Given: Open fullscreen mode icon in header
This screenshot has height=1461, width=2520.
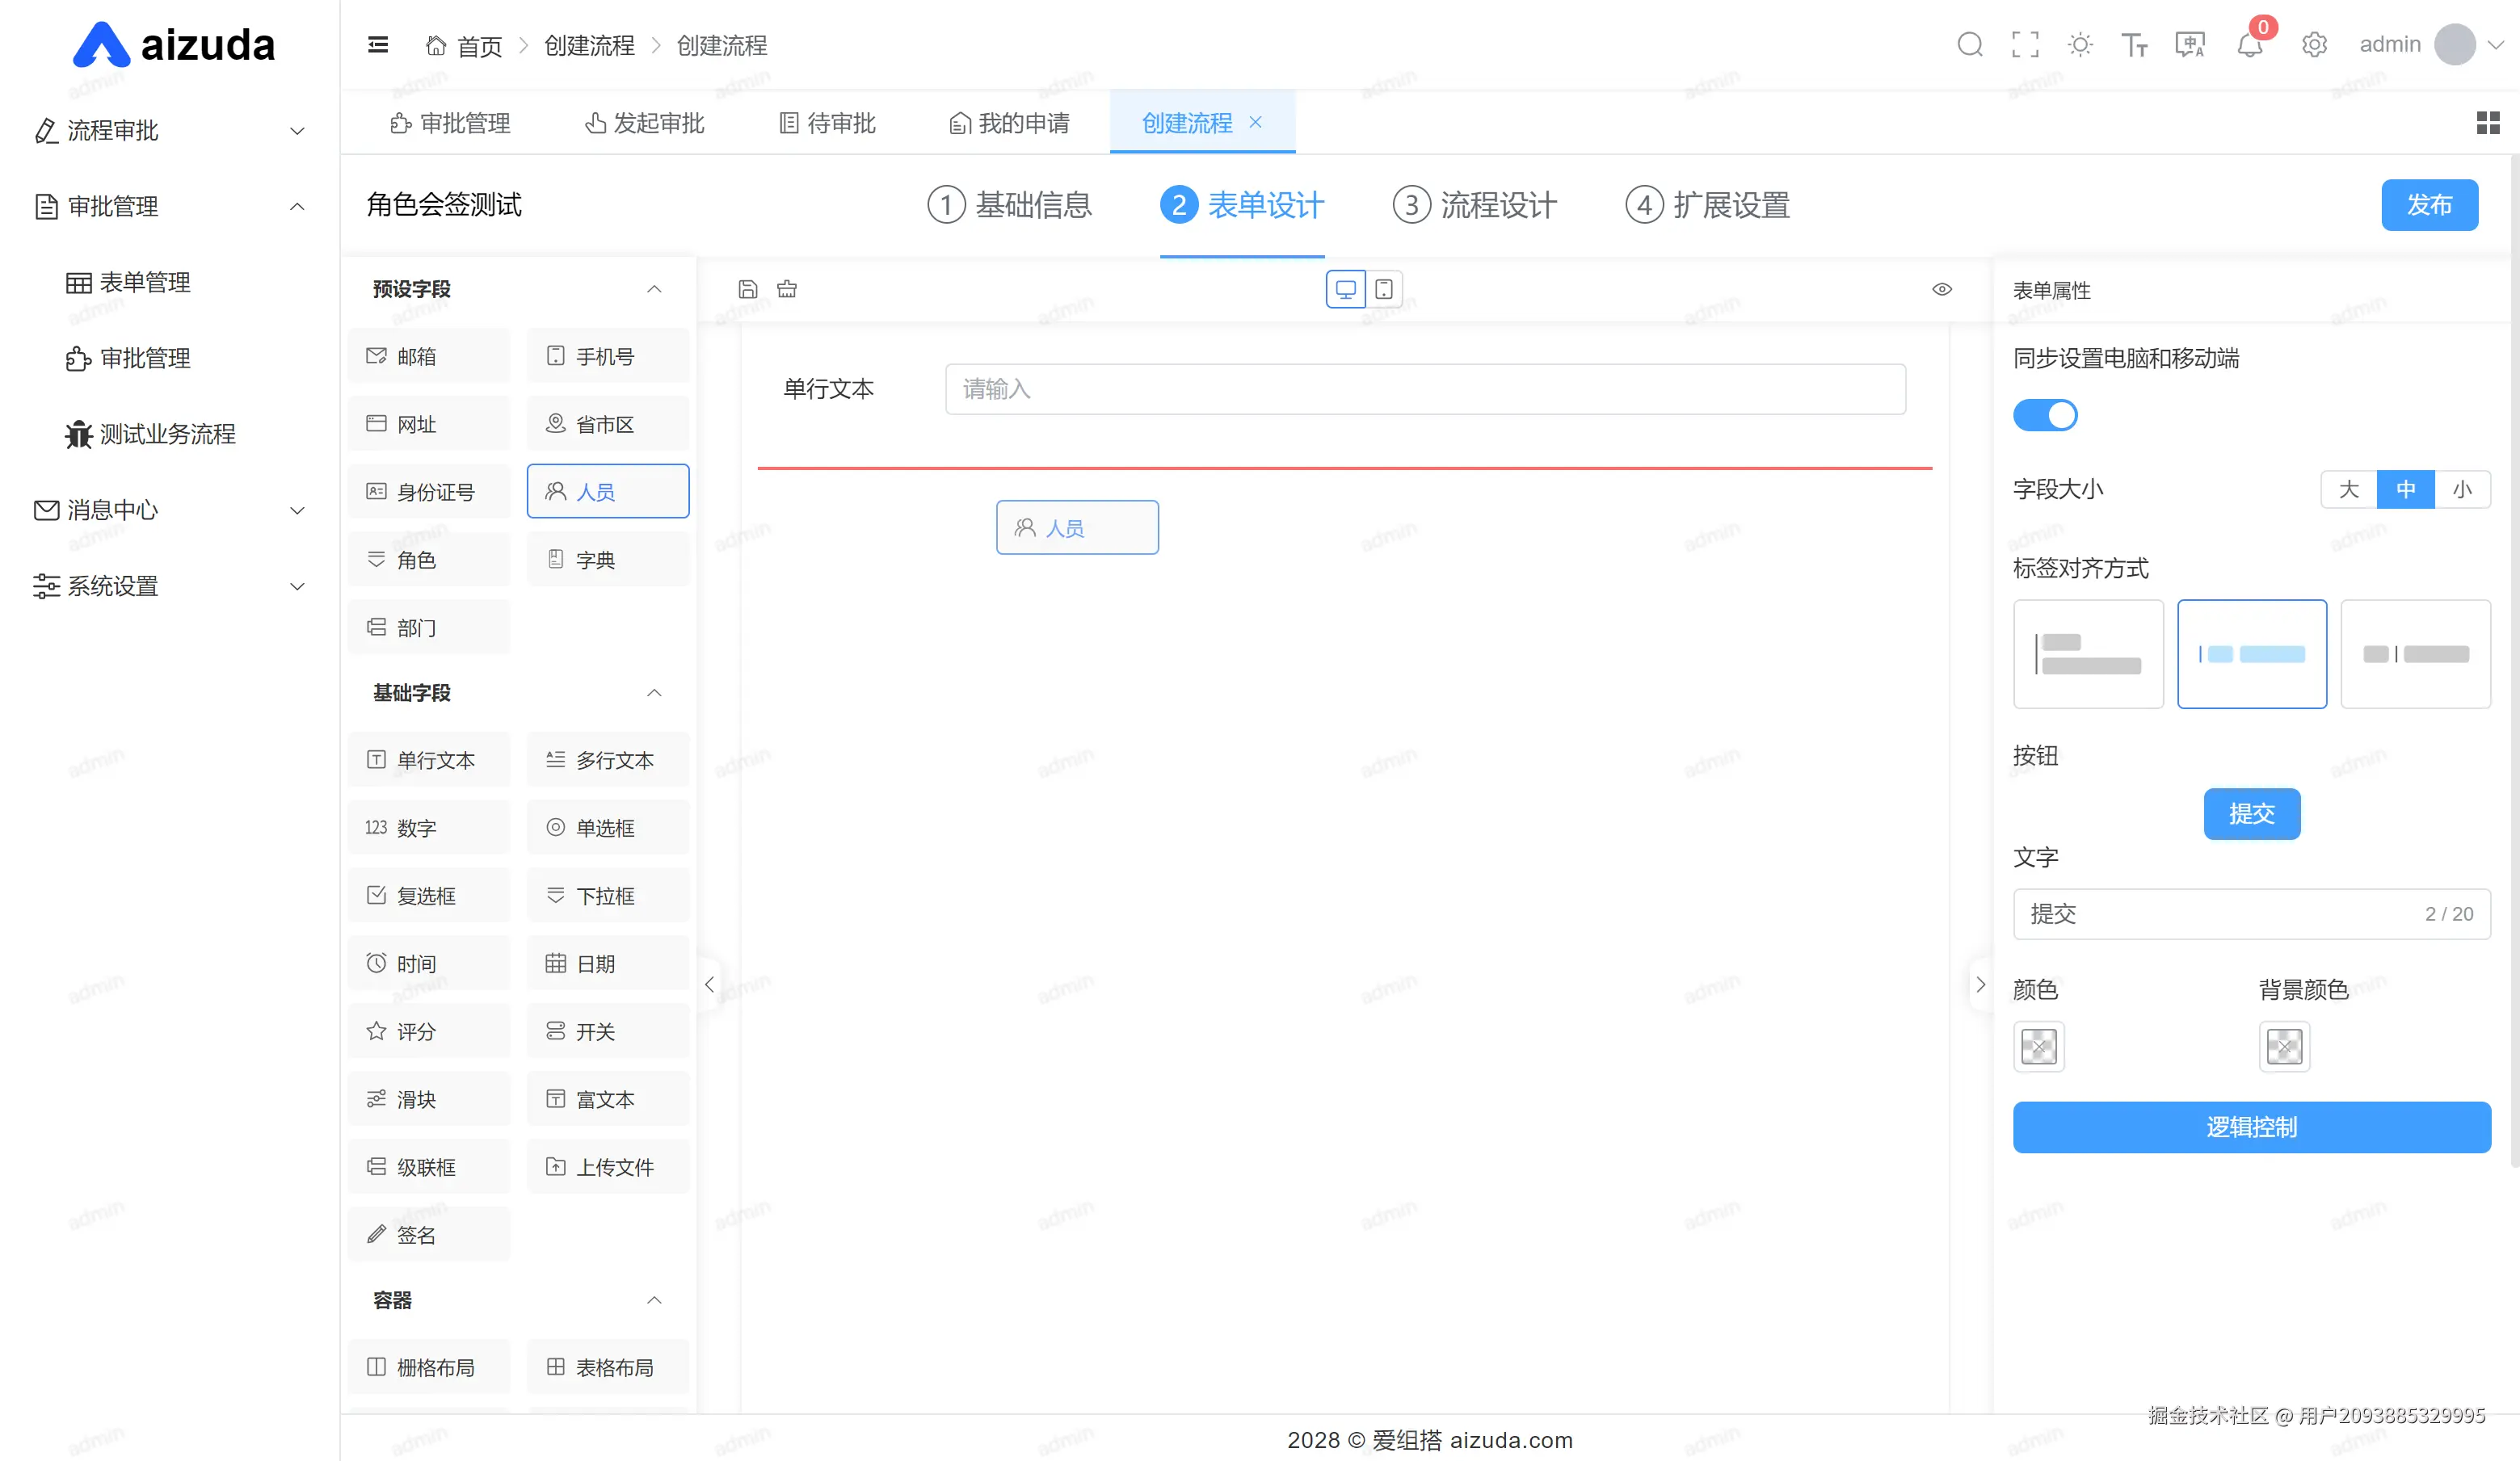Looking at the screenshot, I should tap(2025, 45).
